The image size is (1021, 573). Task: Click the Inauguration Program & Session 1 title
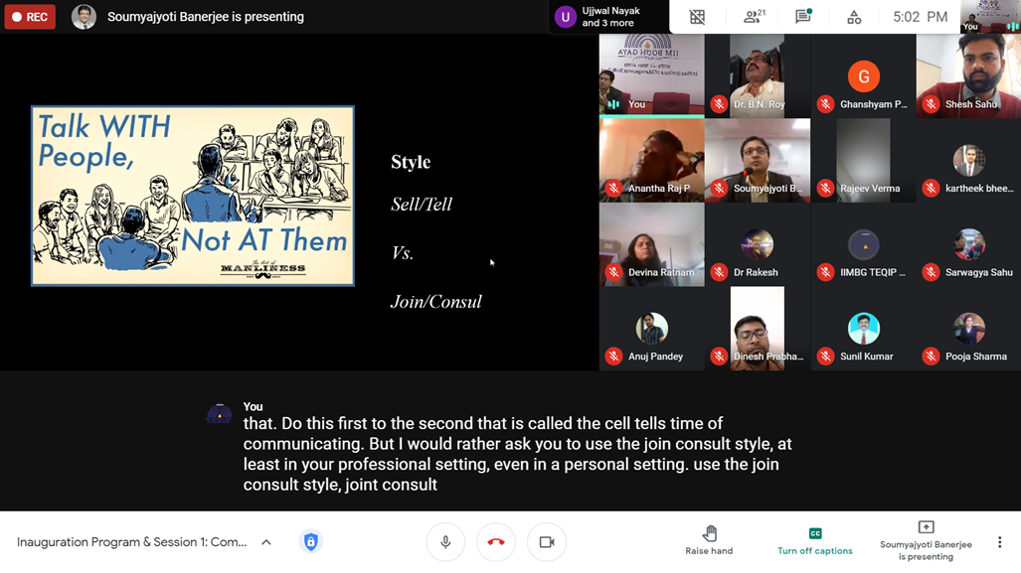pos(132,542)
